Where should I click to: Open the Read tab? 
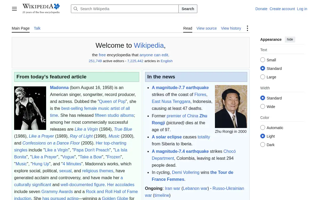(188, 28)
